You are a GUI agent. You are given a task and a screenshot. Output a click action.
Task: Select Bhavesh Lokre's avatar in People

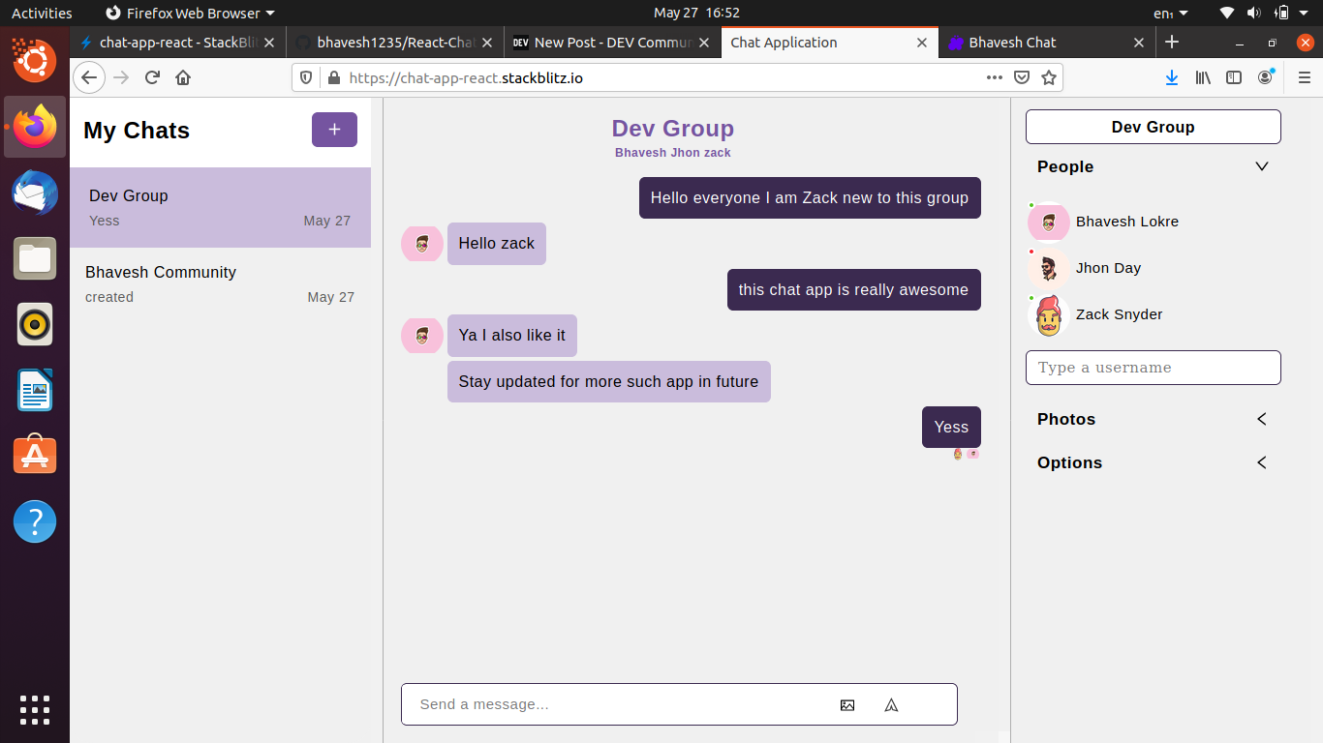point(1048,223)
